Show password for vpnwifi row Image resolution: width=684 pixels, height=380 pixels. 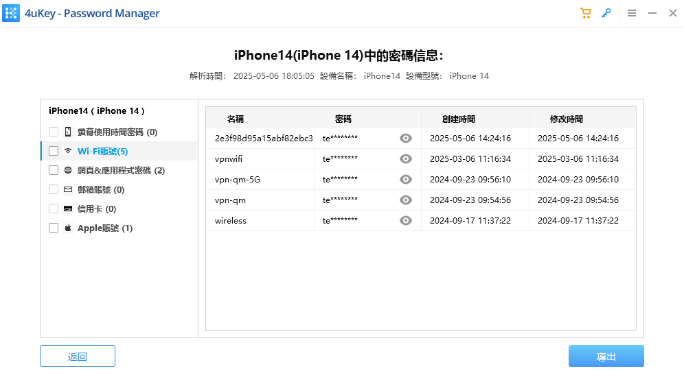point(406,158)
